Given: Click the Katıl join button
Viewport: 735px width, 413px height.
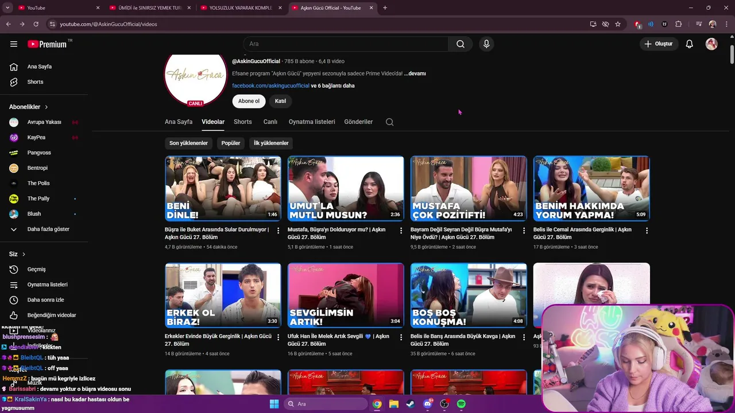Looking at the screenshot, I should [x=280, y=101].
